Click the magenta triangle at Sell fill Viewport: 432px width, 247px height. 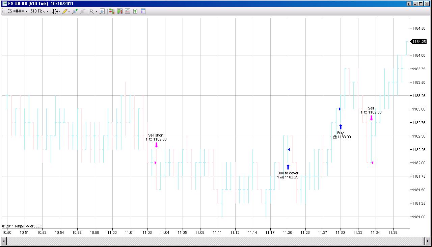pos(372,163)
